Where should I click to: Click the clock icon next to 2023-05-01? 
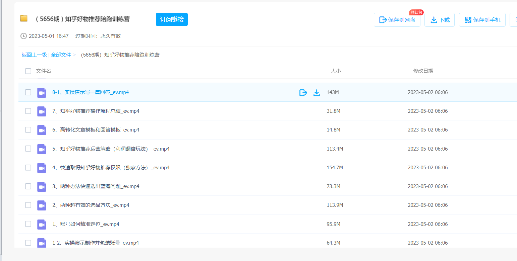(x=23, y=36)
